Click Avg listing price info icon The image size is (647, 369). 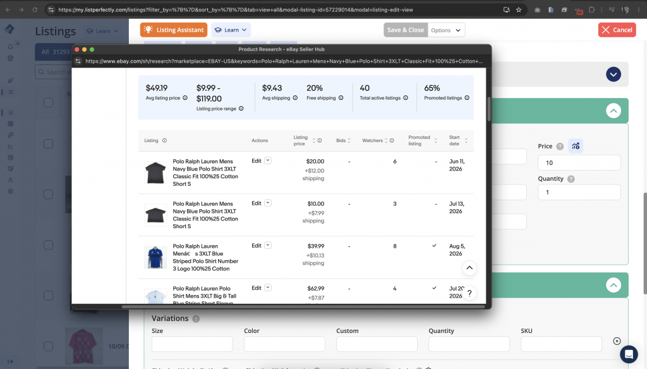(x=185, y=98)
